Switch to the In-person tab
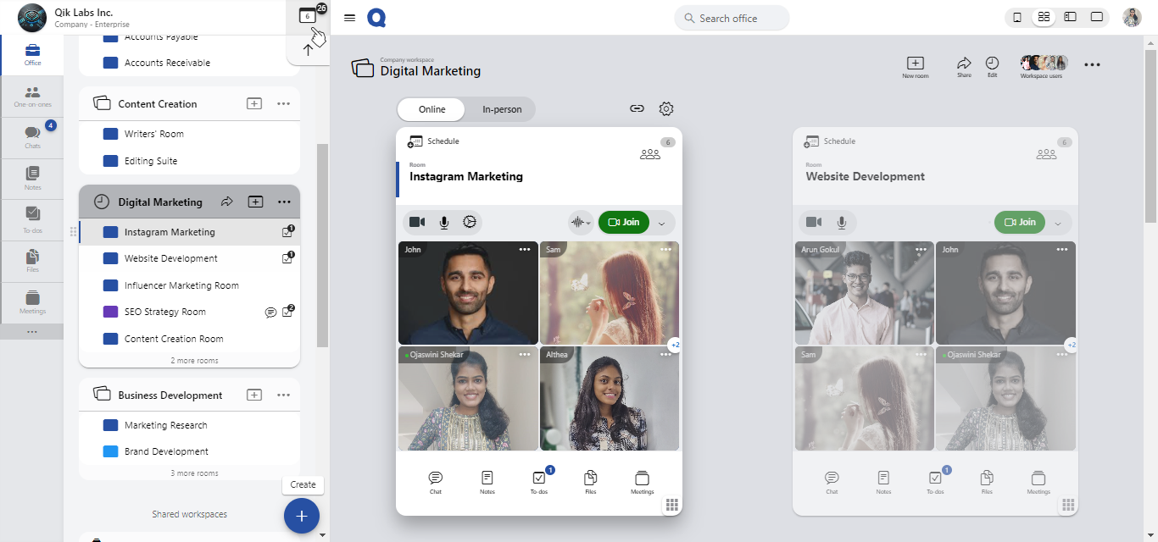 [x=502, y=109]
